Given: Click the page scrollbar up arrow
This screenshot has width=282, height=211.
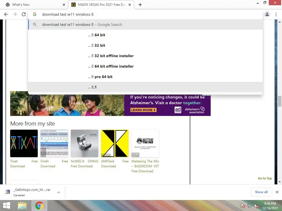Looking at the screenshot, I should [x=280, y=22].
